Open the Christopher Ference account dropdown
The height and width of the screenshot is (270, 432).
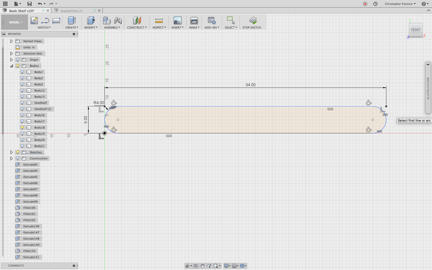[x=400, y=4]
